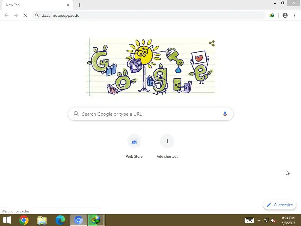Click the magnifier icon in the Google search box

click(x=76, y=114)
